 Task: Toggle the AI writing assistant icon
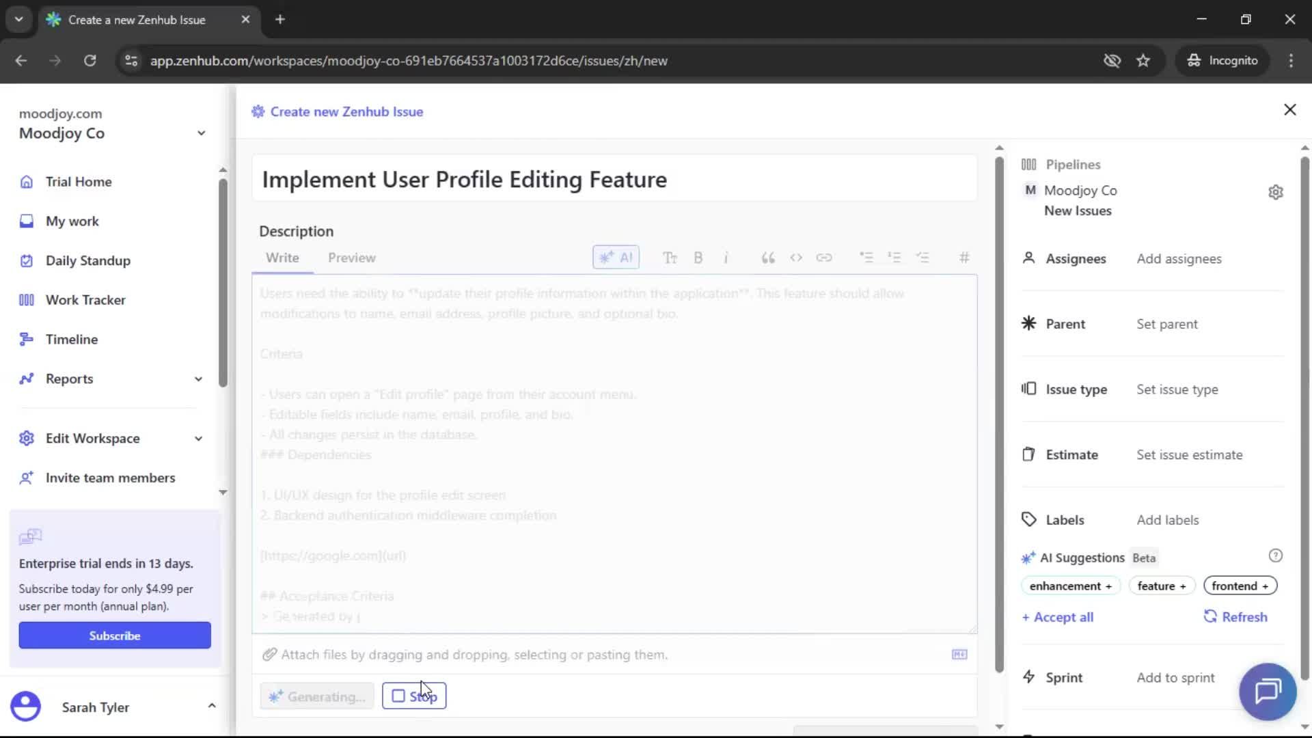tap(615, 258)
